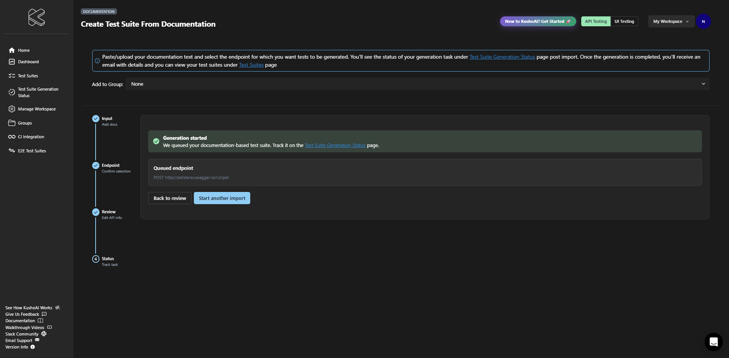Click the Review step checkmark circle
The height and width of the screenshot is (358, 729).
click(x=96, y=212)
